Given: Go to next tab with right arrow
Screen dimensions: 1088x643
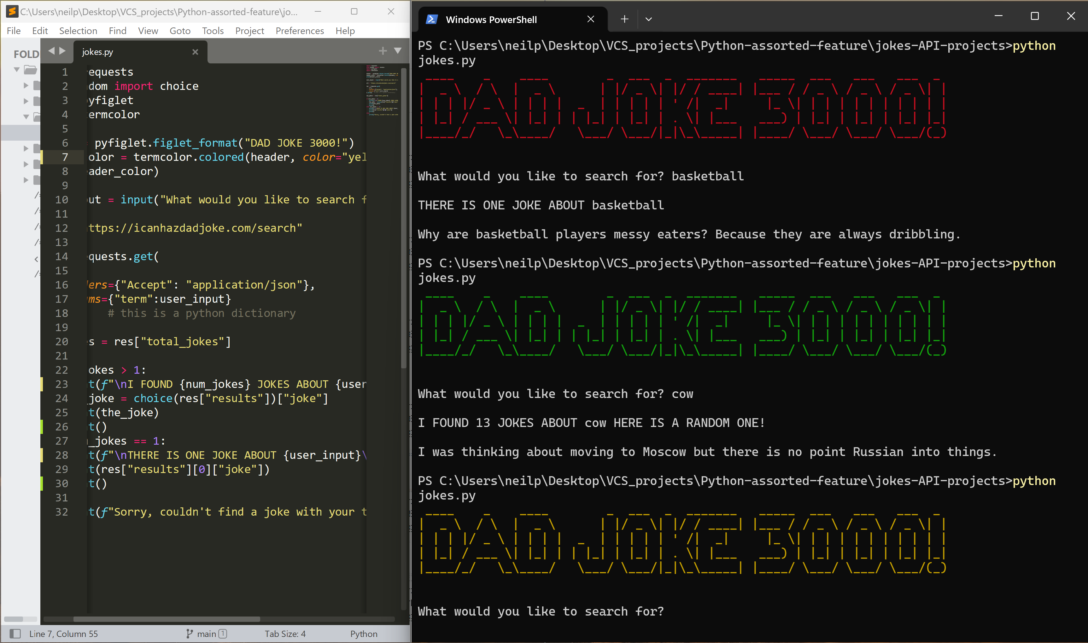Looking at the screenshot, I should pyautogui.click(x=62, y=51).
